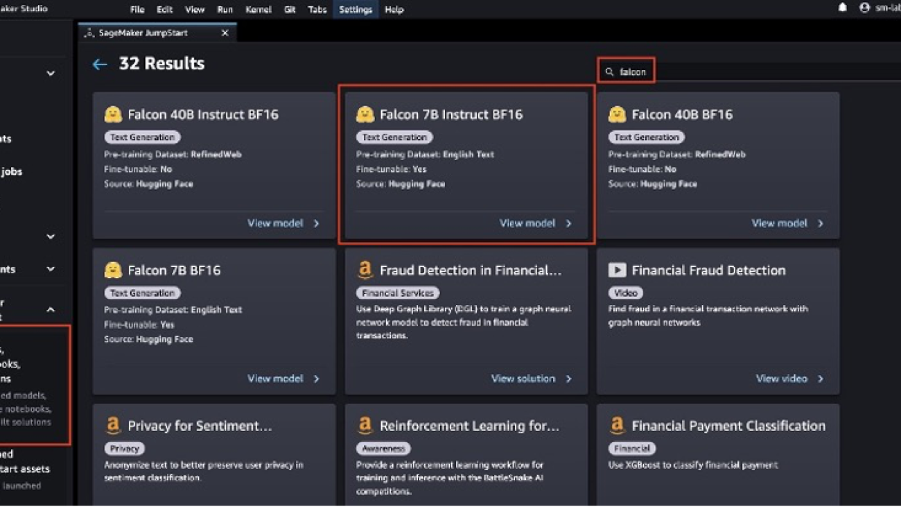The height and width of the screenshot is (507, 901).
Task: Click the chevron arrow on Falcon 7B BF16 View model
Action: [x=317, y=379]
